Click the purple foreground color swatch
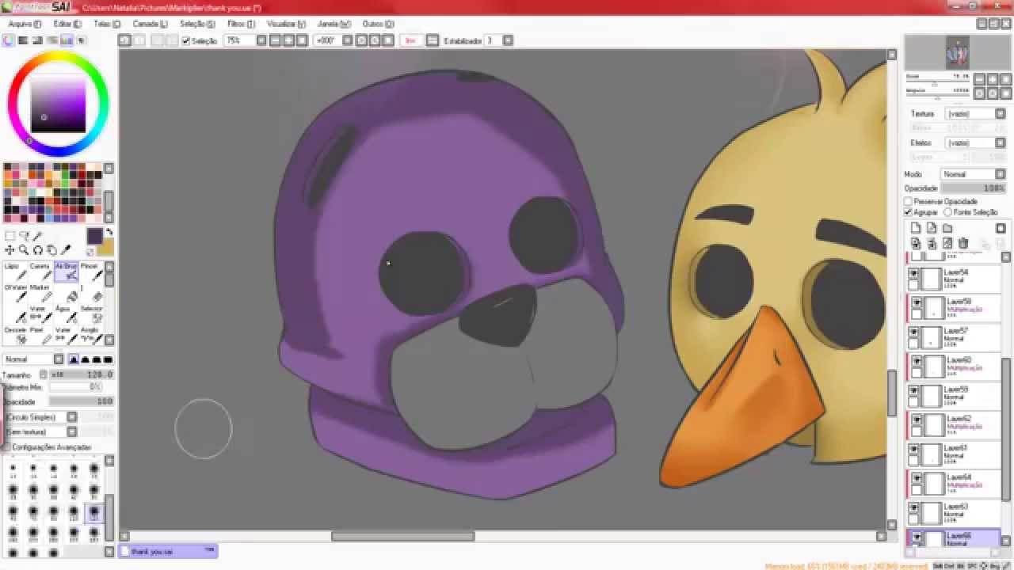 click(94, 236)
